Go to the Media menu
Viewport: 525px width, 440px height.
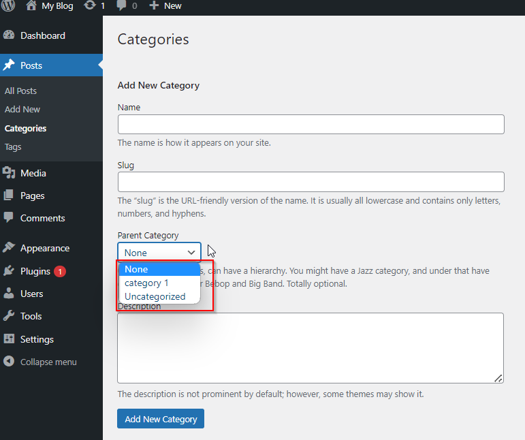[x=33, y=173]
